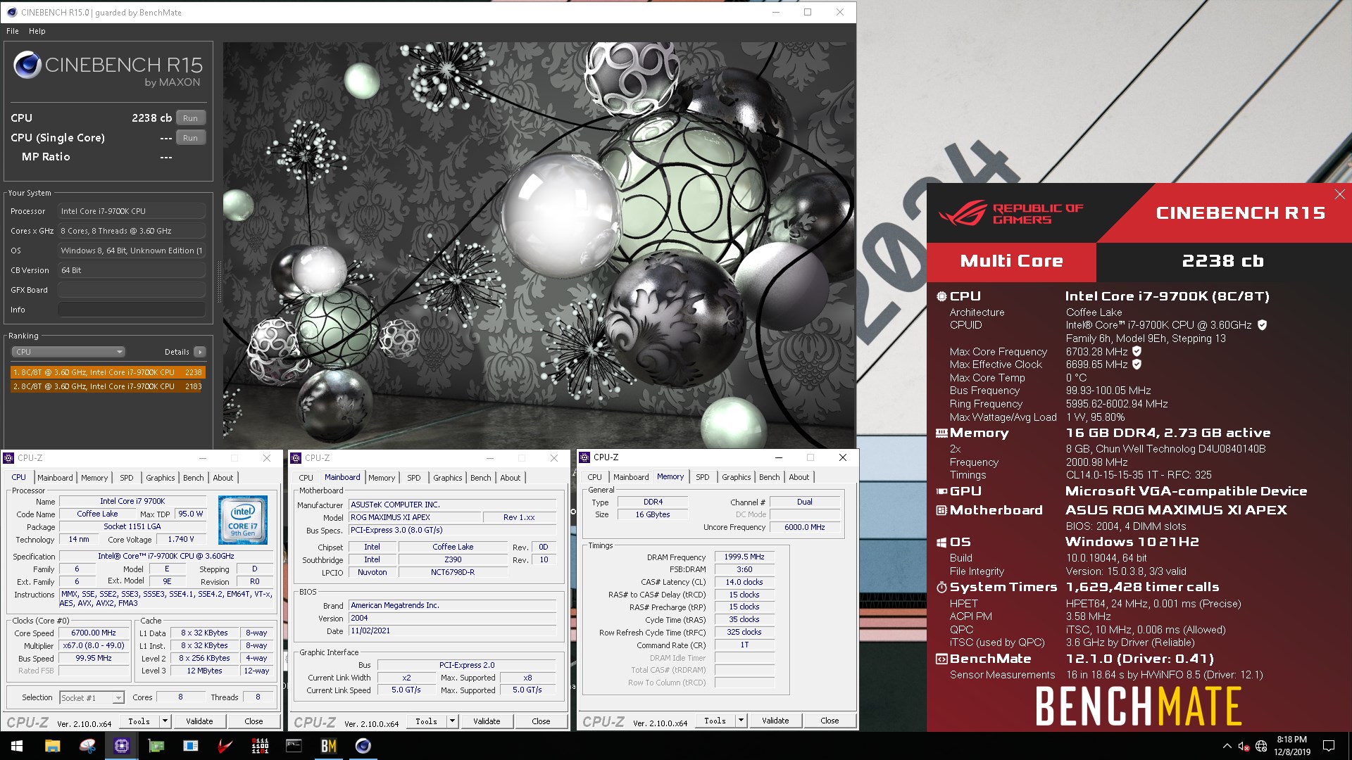Open the Cinebench Help menu

pyautogui.click(x=37, y=31)
